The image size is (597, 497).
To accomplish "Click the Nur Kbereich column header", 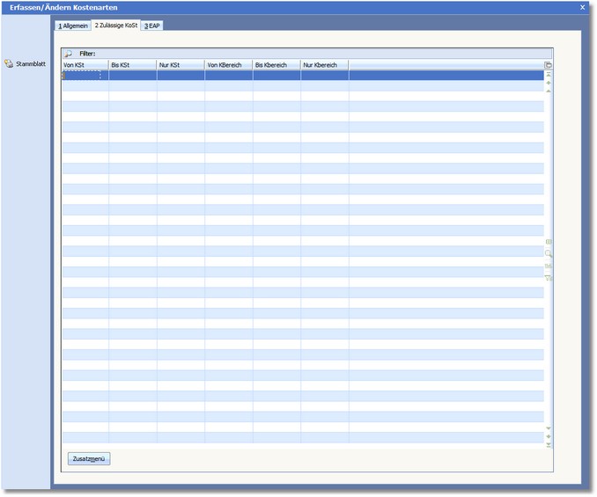I will tap(324, 65).
